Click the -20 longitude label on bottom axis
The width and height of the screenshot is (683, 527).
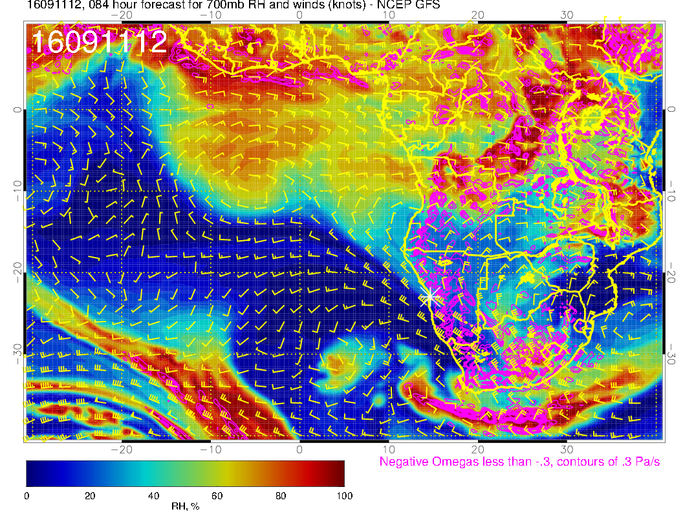point(122,449)
